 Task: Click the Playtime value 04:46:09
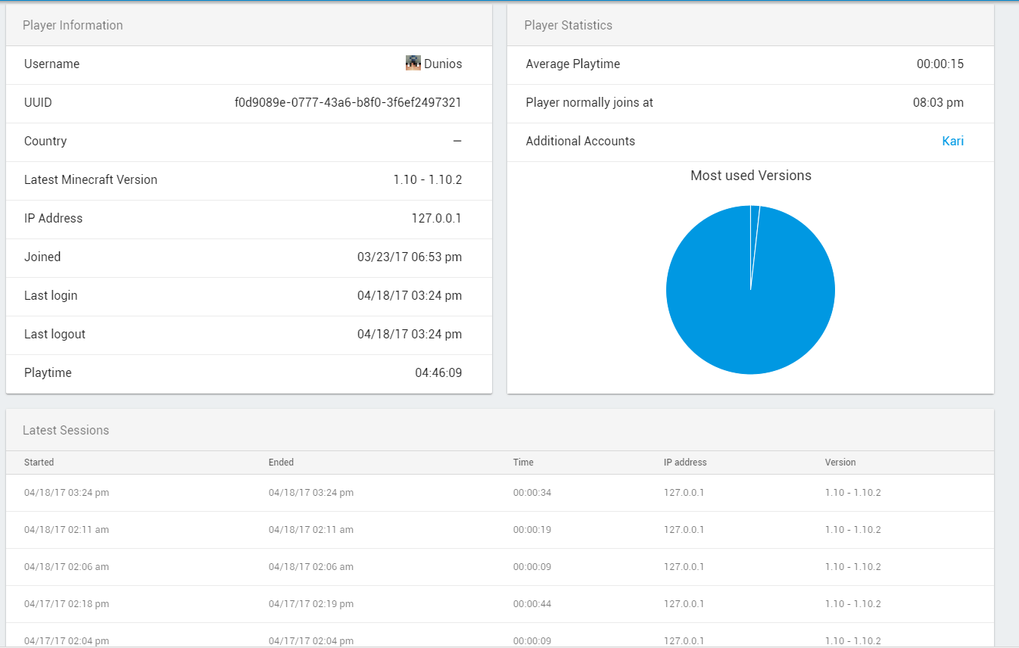438,372
